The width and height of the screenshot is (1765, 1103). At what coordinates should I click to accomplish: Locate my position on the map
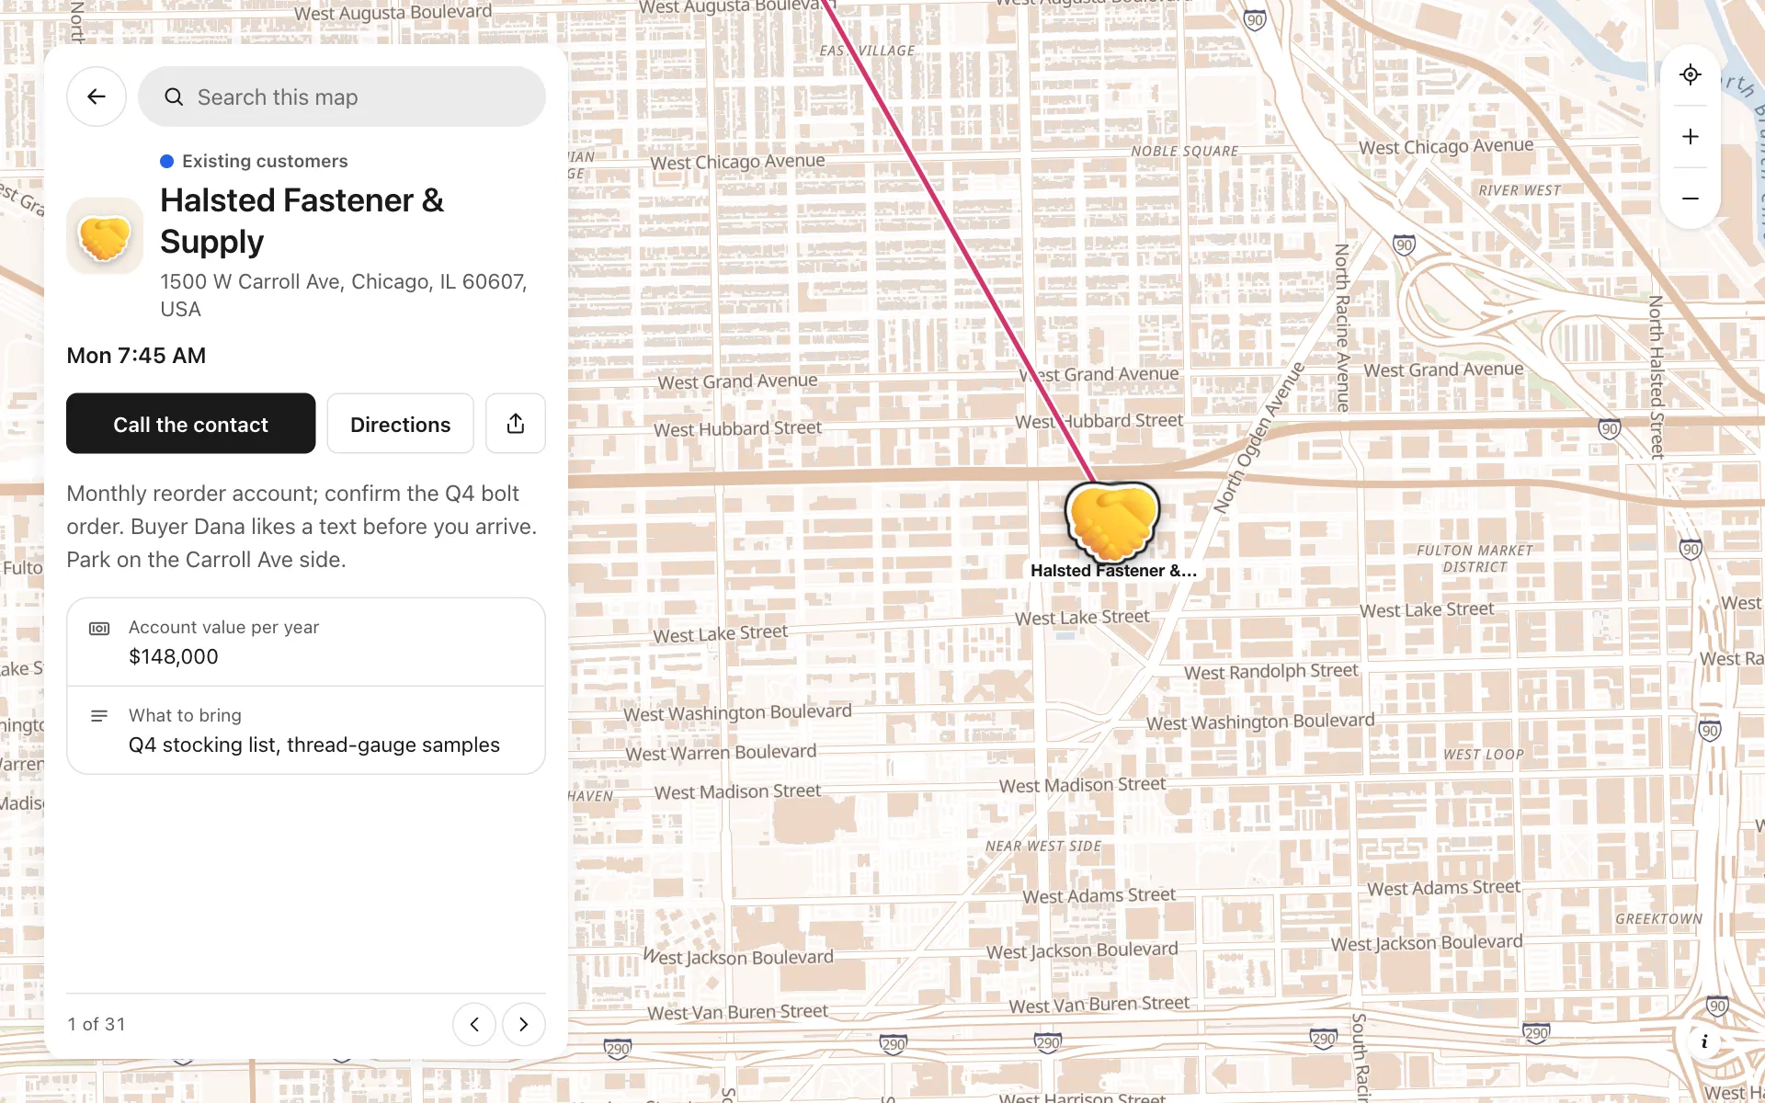tap(1691, 74)
